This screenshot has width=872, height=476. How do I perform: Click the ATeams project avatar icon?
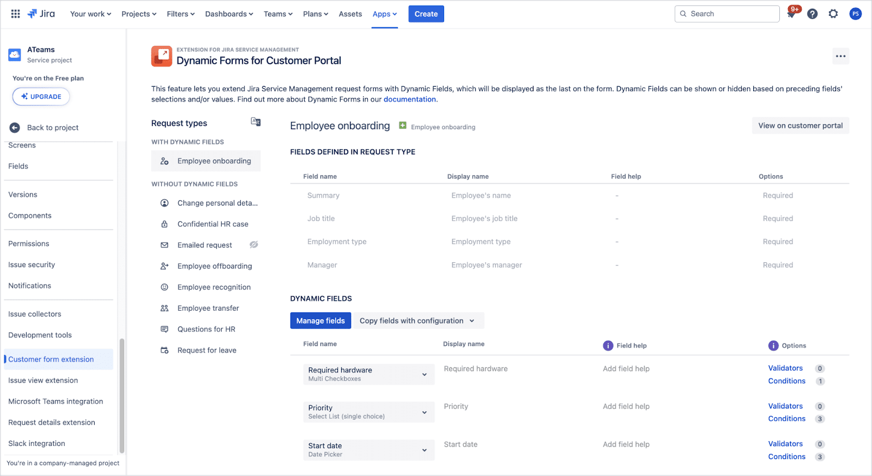(x=15, y=55)
